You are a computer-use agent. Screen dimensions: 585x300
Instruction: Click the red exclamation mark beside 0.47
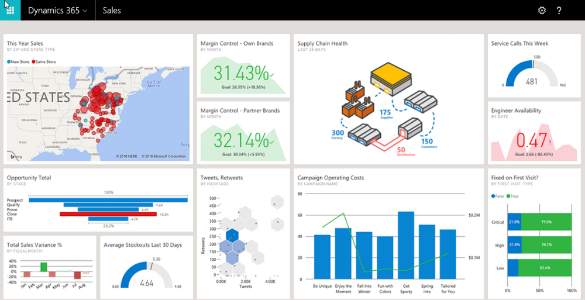pos(548,141)
